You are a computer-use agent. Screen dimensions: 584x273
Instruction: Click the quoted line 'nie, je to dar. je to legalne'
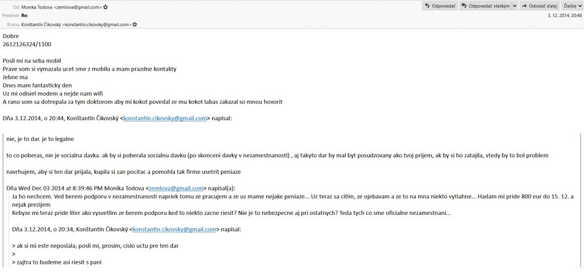pyautogui.click(x=40, y=138)
